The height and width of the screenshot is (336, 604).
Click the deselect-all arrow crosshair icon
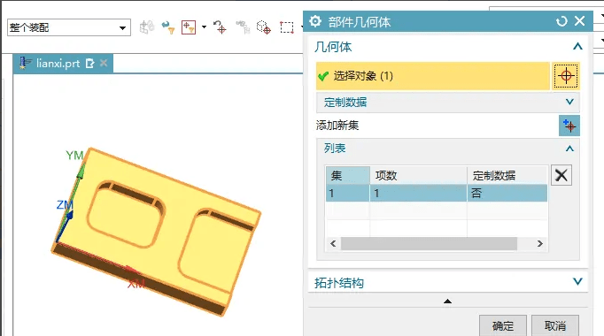[220, 27]
